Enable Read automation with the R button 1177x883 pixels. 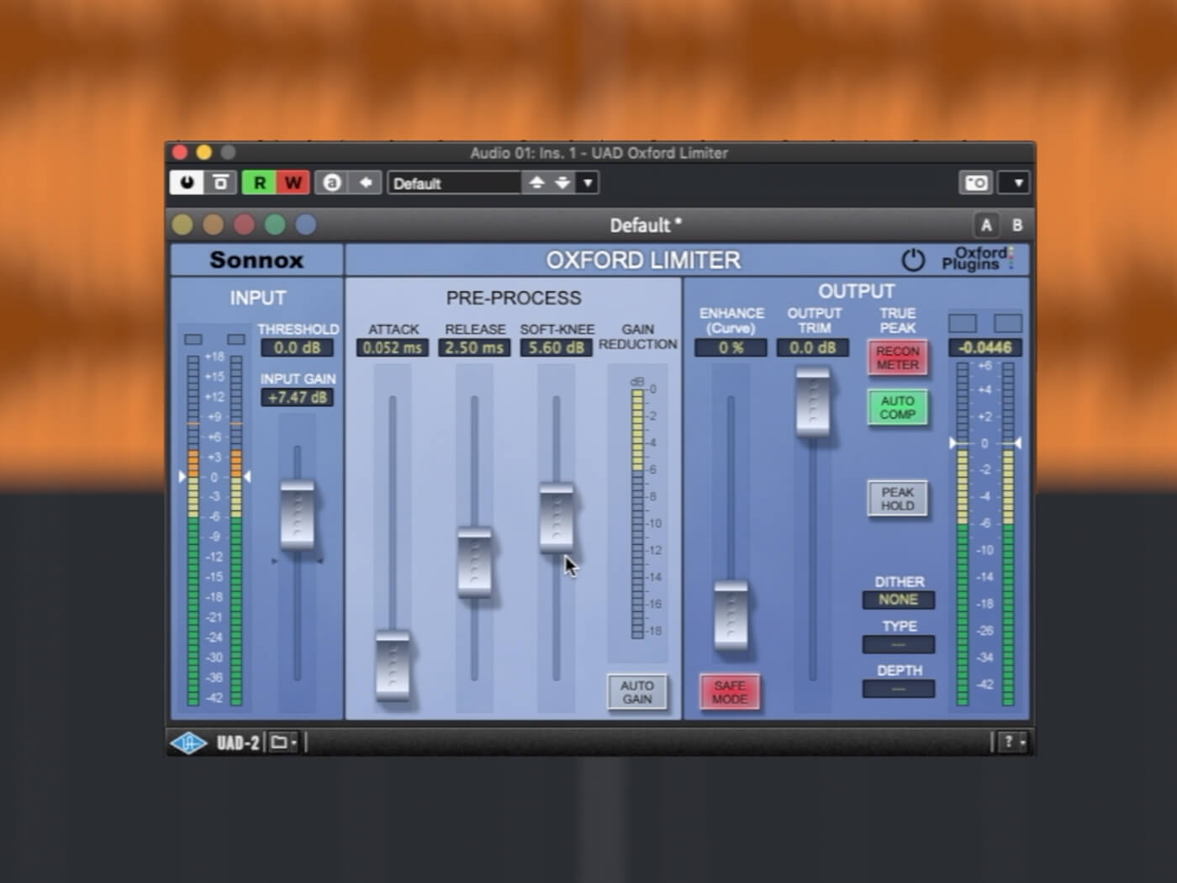pos(259,182)
